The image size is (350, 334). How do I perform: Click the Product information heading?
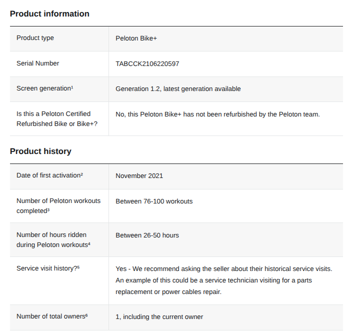(49, 14)
